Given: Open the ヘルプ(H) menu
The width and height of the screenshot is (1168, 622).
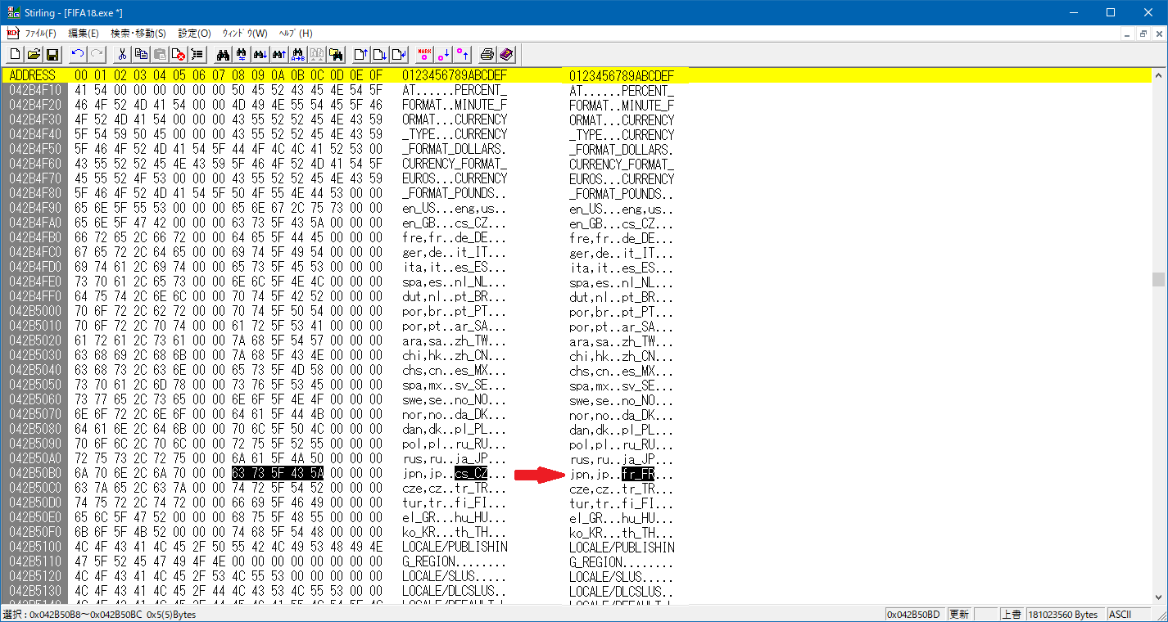Looking at the screenshot, I should click(x=296, y=34).
